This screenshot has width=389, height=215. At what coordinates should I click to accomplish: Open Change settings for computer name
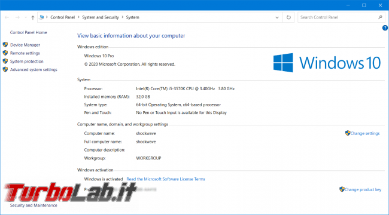(365, 133)
